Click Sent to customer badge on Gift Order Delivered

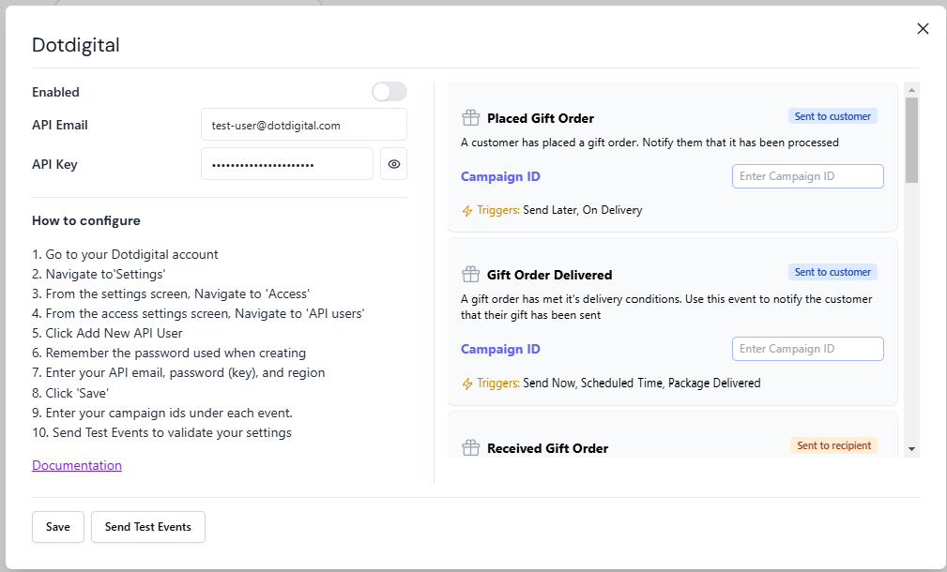pos(832,272)
